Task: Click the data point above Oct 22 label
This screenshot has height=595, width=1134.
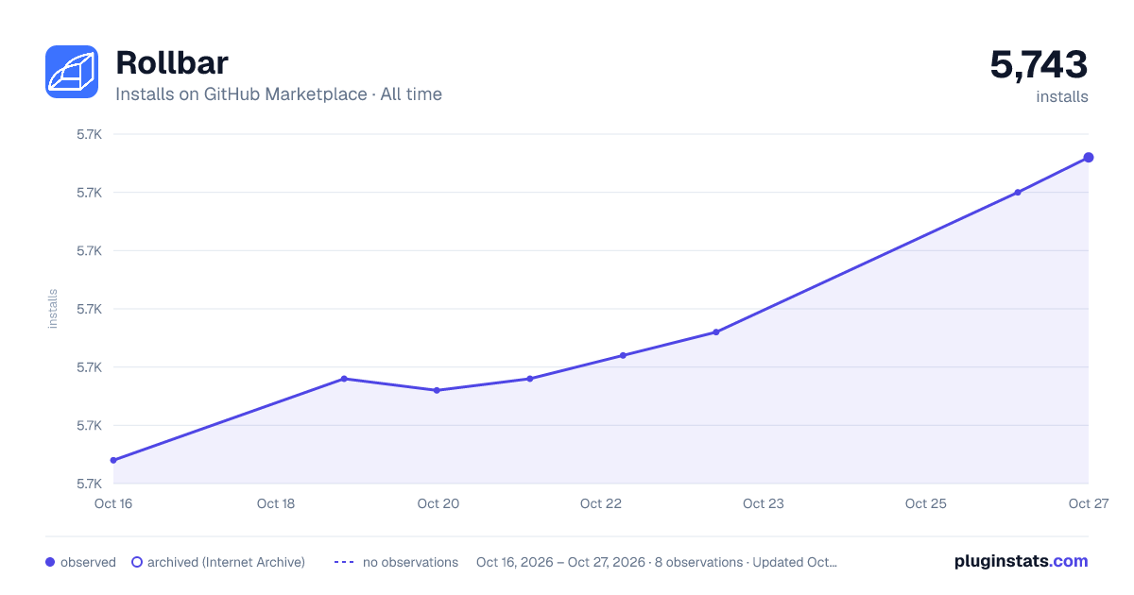Action: click(x=623, y=355)
